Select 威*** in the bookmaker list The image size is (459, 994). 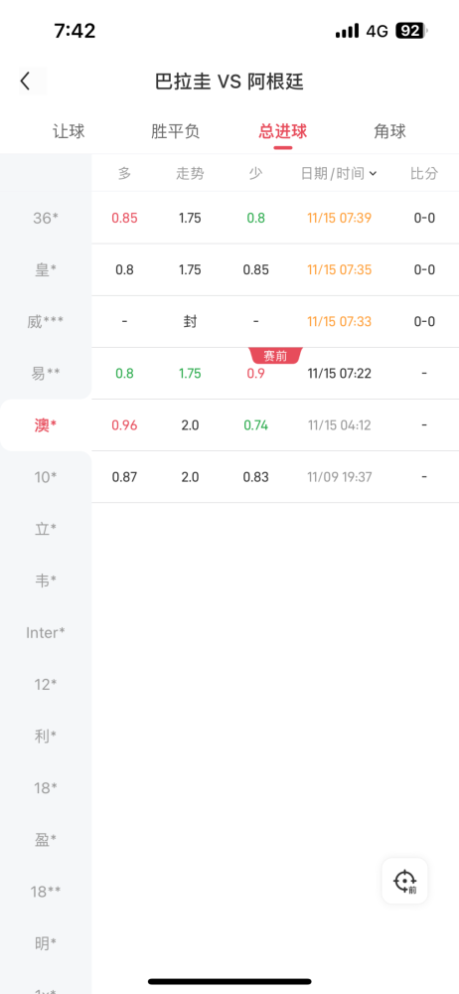46,322
